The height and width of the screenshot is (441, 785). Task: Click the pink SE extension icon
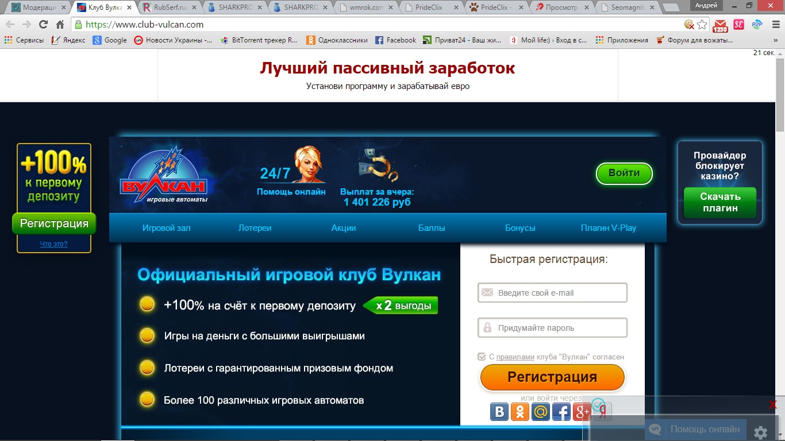point(738,25)
